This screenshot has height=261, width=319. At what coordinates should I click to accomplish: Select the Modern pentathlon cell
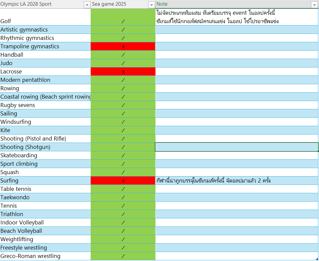[x=45, y=80]
